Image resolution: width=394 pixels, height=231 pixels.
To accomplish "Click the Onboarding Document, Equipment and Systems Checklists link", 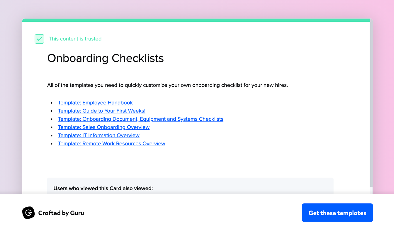I will tap(140, 119).
